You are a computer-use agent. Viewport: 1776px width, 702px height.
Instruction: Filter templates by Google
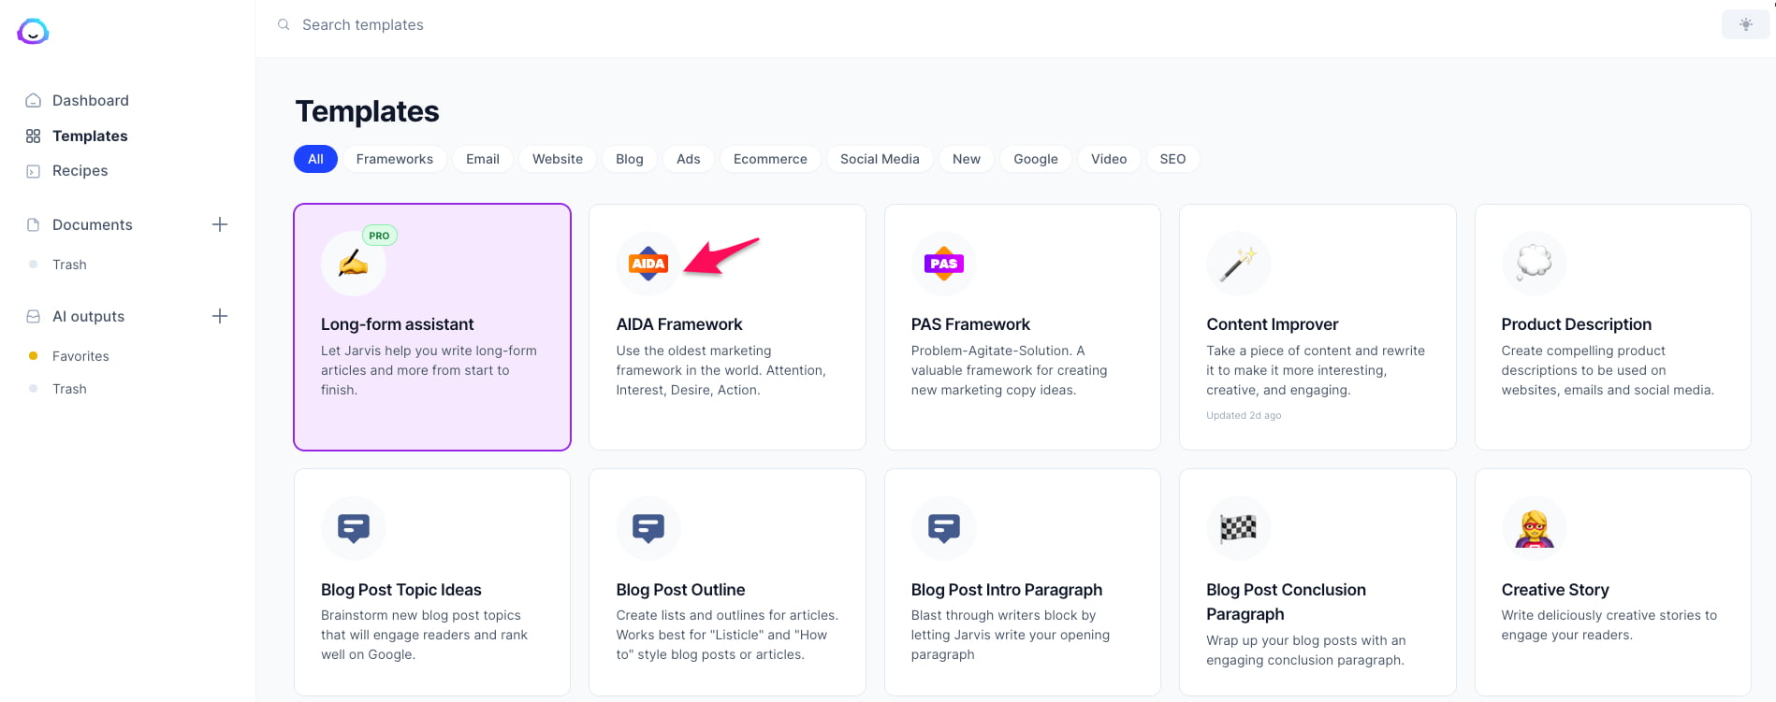click(1036, 159)
